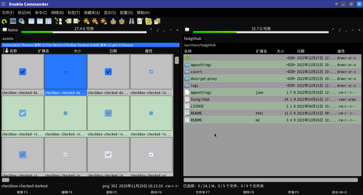Invert the current selection
This screenshot has width=363, height=195.
(x=104, y=21)
